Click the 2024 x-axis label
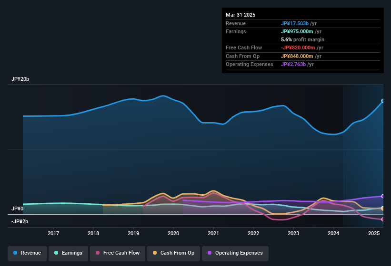Screen dimensions: 391x266 click(333, 233)
